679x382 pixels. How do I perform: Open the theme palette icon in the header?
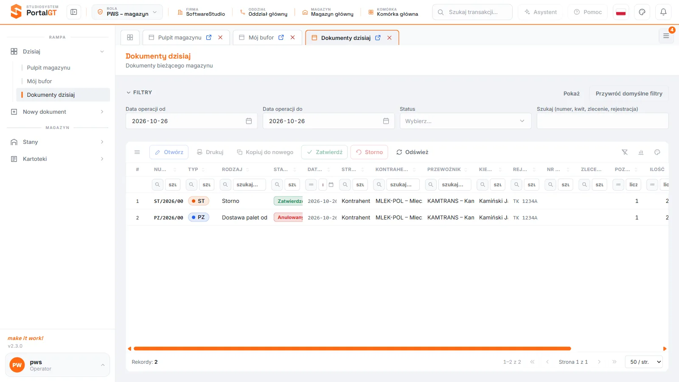point(642,12)
